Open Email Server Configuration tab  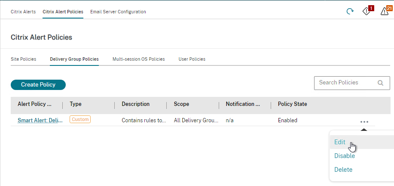click(118, 12)
